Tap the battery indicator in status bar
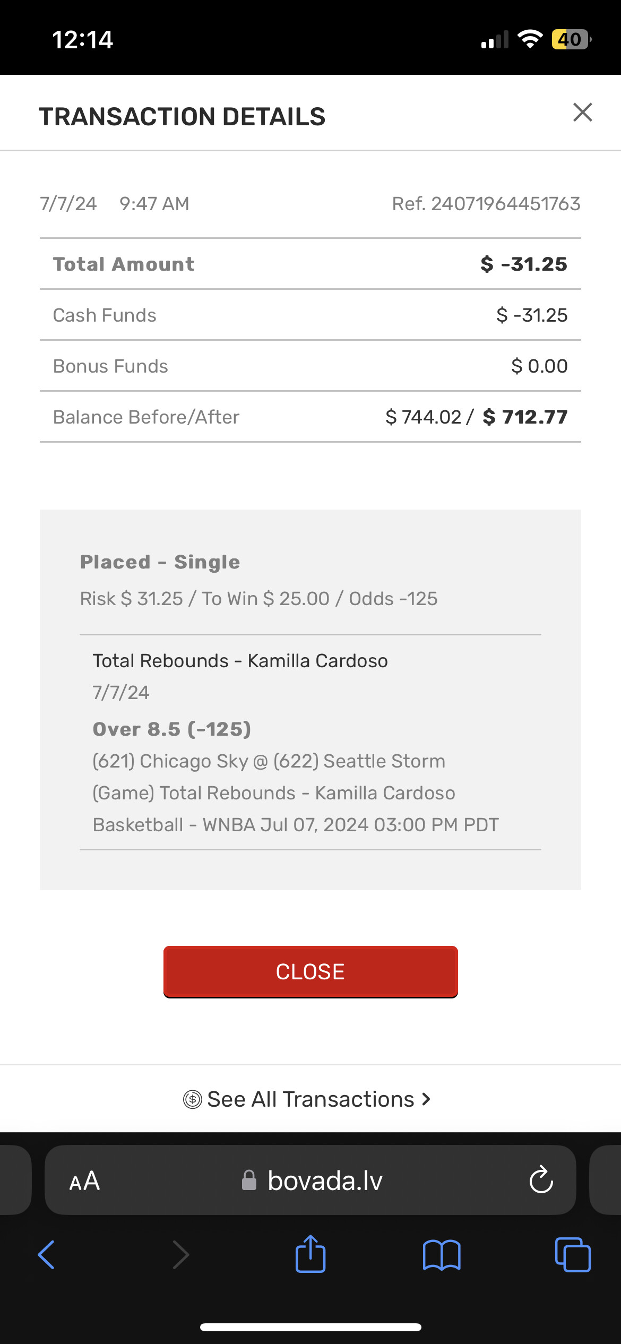 571,39
